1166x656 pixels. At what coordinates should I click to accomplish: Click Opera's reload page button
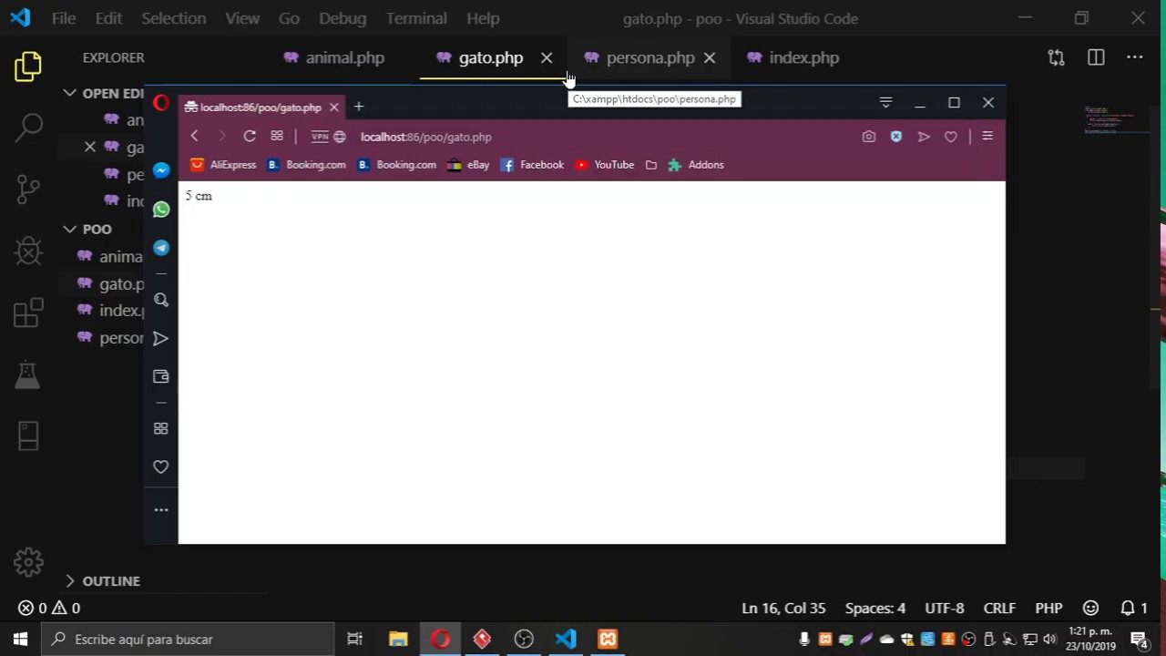(250, 136)
